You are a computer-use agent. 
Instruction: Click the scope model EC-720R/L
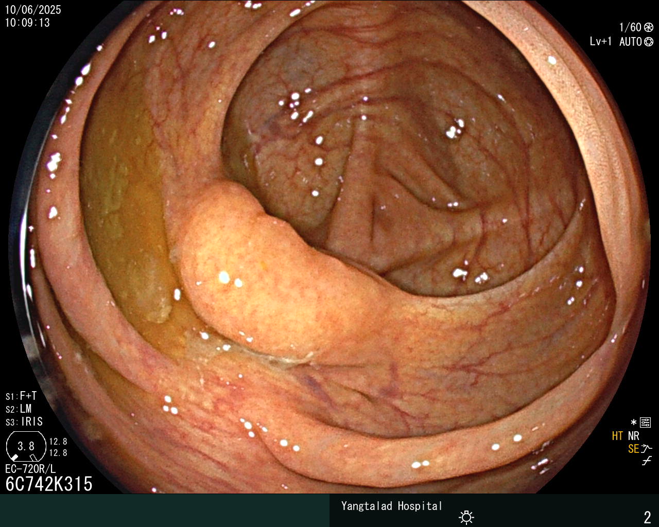coord(30,469)
